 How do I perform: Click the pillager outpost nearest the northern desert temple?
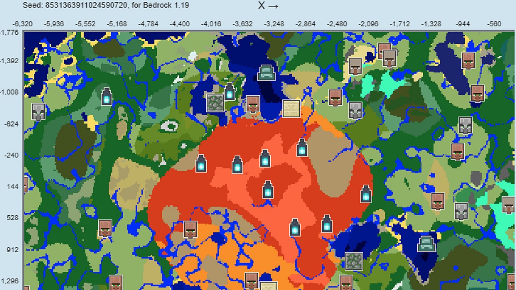coord(355,110)
